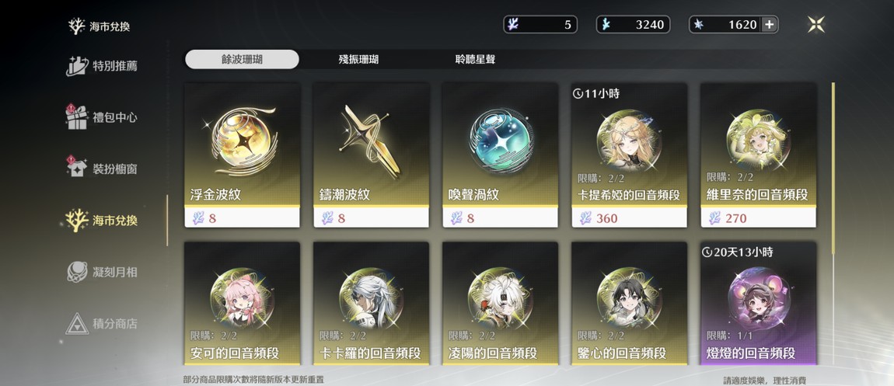Open the 特別推薦 sidebar section

102,66
